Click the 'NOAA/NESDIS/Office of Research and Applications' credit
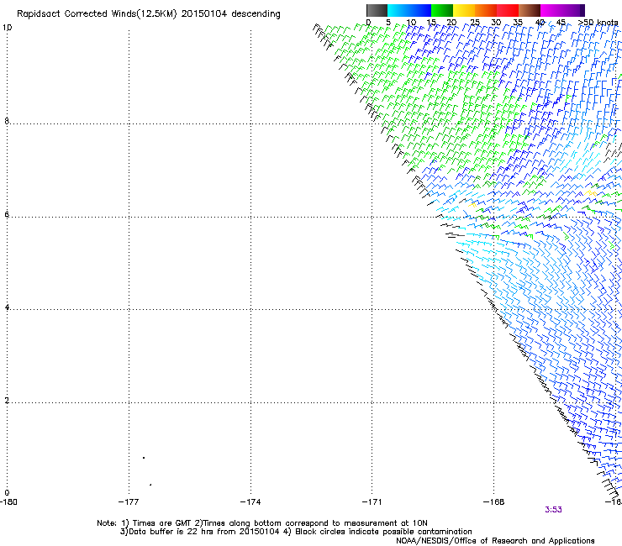 pyautogui.click(x=495, y=541)
